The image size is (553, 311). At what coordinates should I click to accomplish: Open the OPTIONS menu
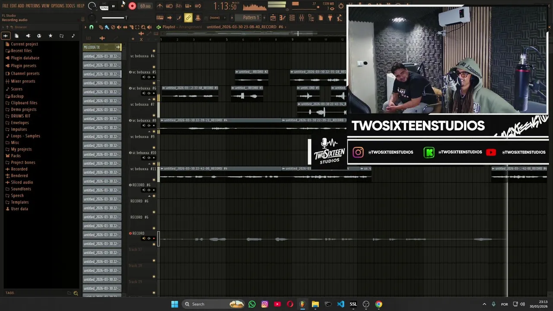pos(57,6)
